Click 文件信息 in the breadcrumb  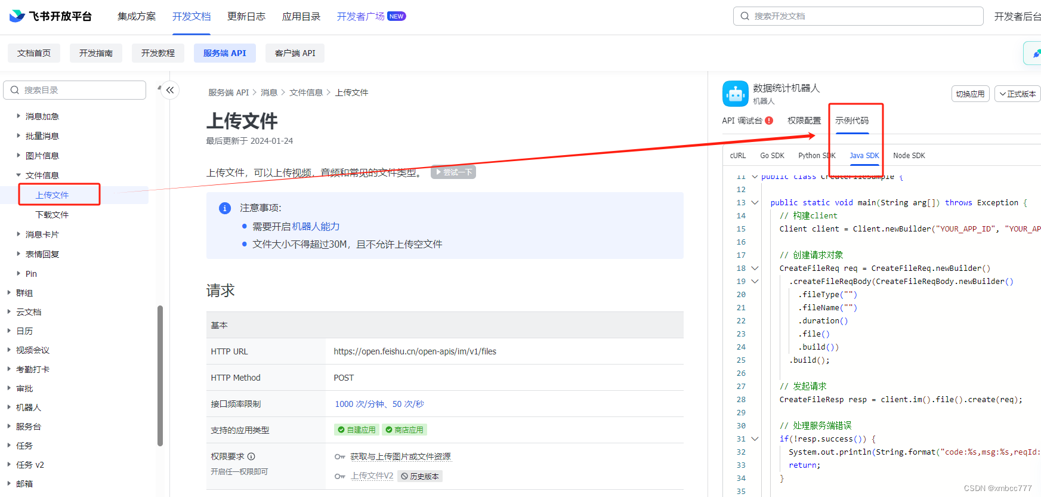306,92
